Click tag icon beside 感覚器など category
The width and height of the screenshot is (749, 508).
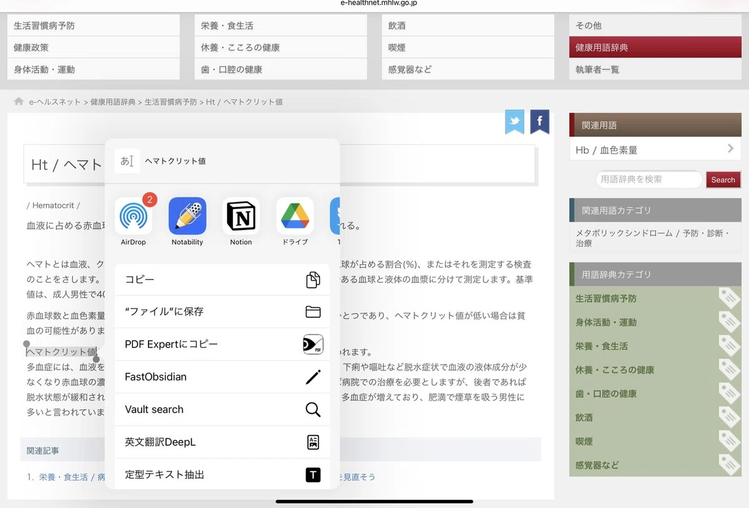pyautogui.click(x=729, y=465)
